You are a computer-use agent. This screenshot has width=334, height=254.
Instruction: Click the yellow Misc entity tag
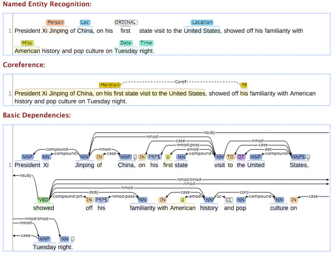(27, 43)
